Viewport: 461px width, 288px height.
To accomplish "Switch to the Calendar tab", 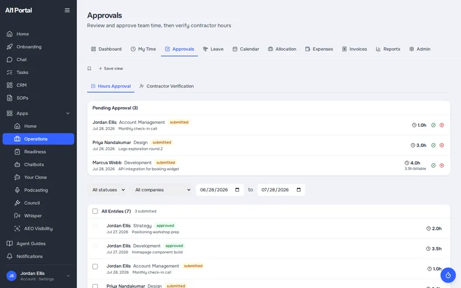I will point(246,49).
